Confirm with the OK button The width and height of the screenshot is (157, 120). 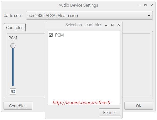coord(139,106)
